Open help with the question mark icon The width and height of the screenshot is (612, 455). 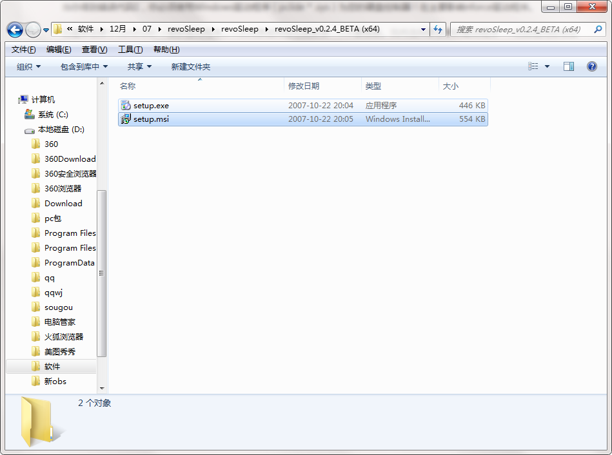[592, 66]
